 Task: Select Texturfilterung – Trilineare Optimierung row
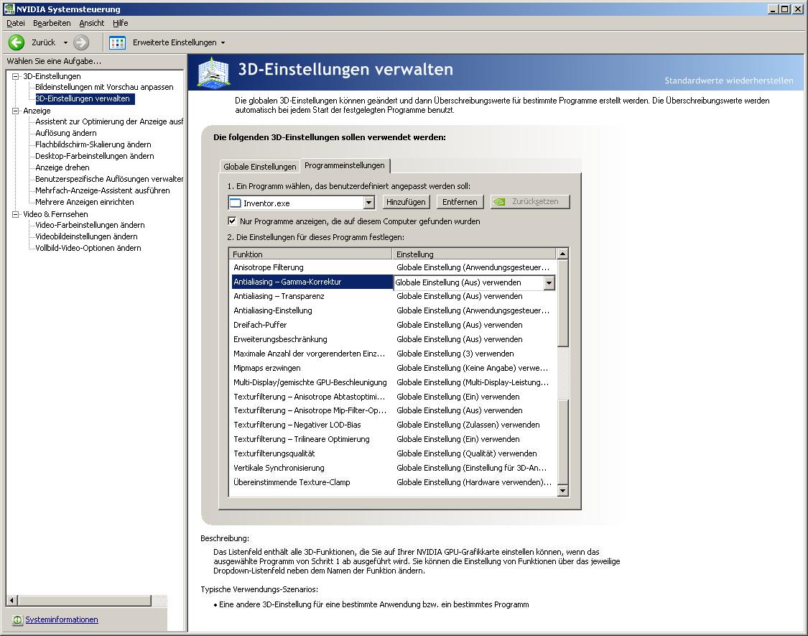[392, 440]
